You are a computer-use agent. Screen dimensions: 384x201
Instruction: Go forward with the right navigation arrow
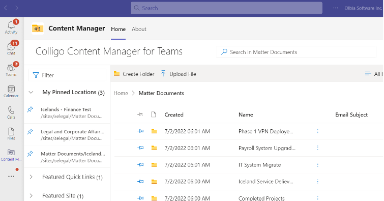(17, 8)
